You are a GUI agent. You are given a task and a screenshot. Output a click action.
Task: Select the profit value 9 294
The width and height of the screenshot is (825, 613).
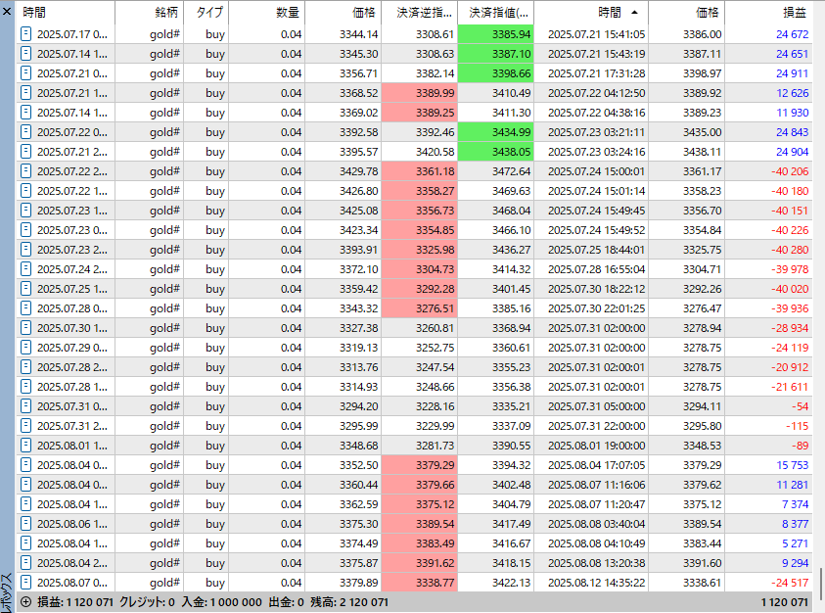coord(795,563)
